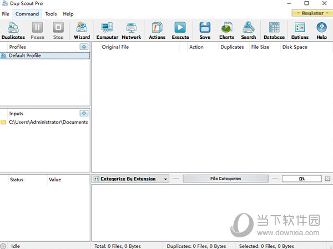The width and height of the screenshot is (333, 249).
Task: Click the 'Selected: 0 Files, 0 Bytes' status
Action: pos(266,246)
